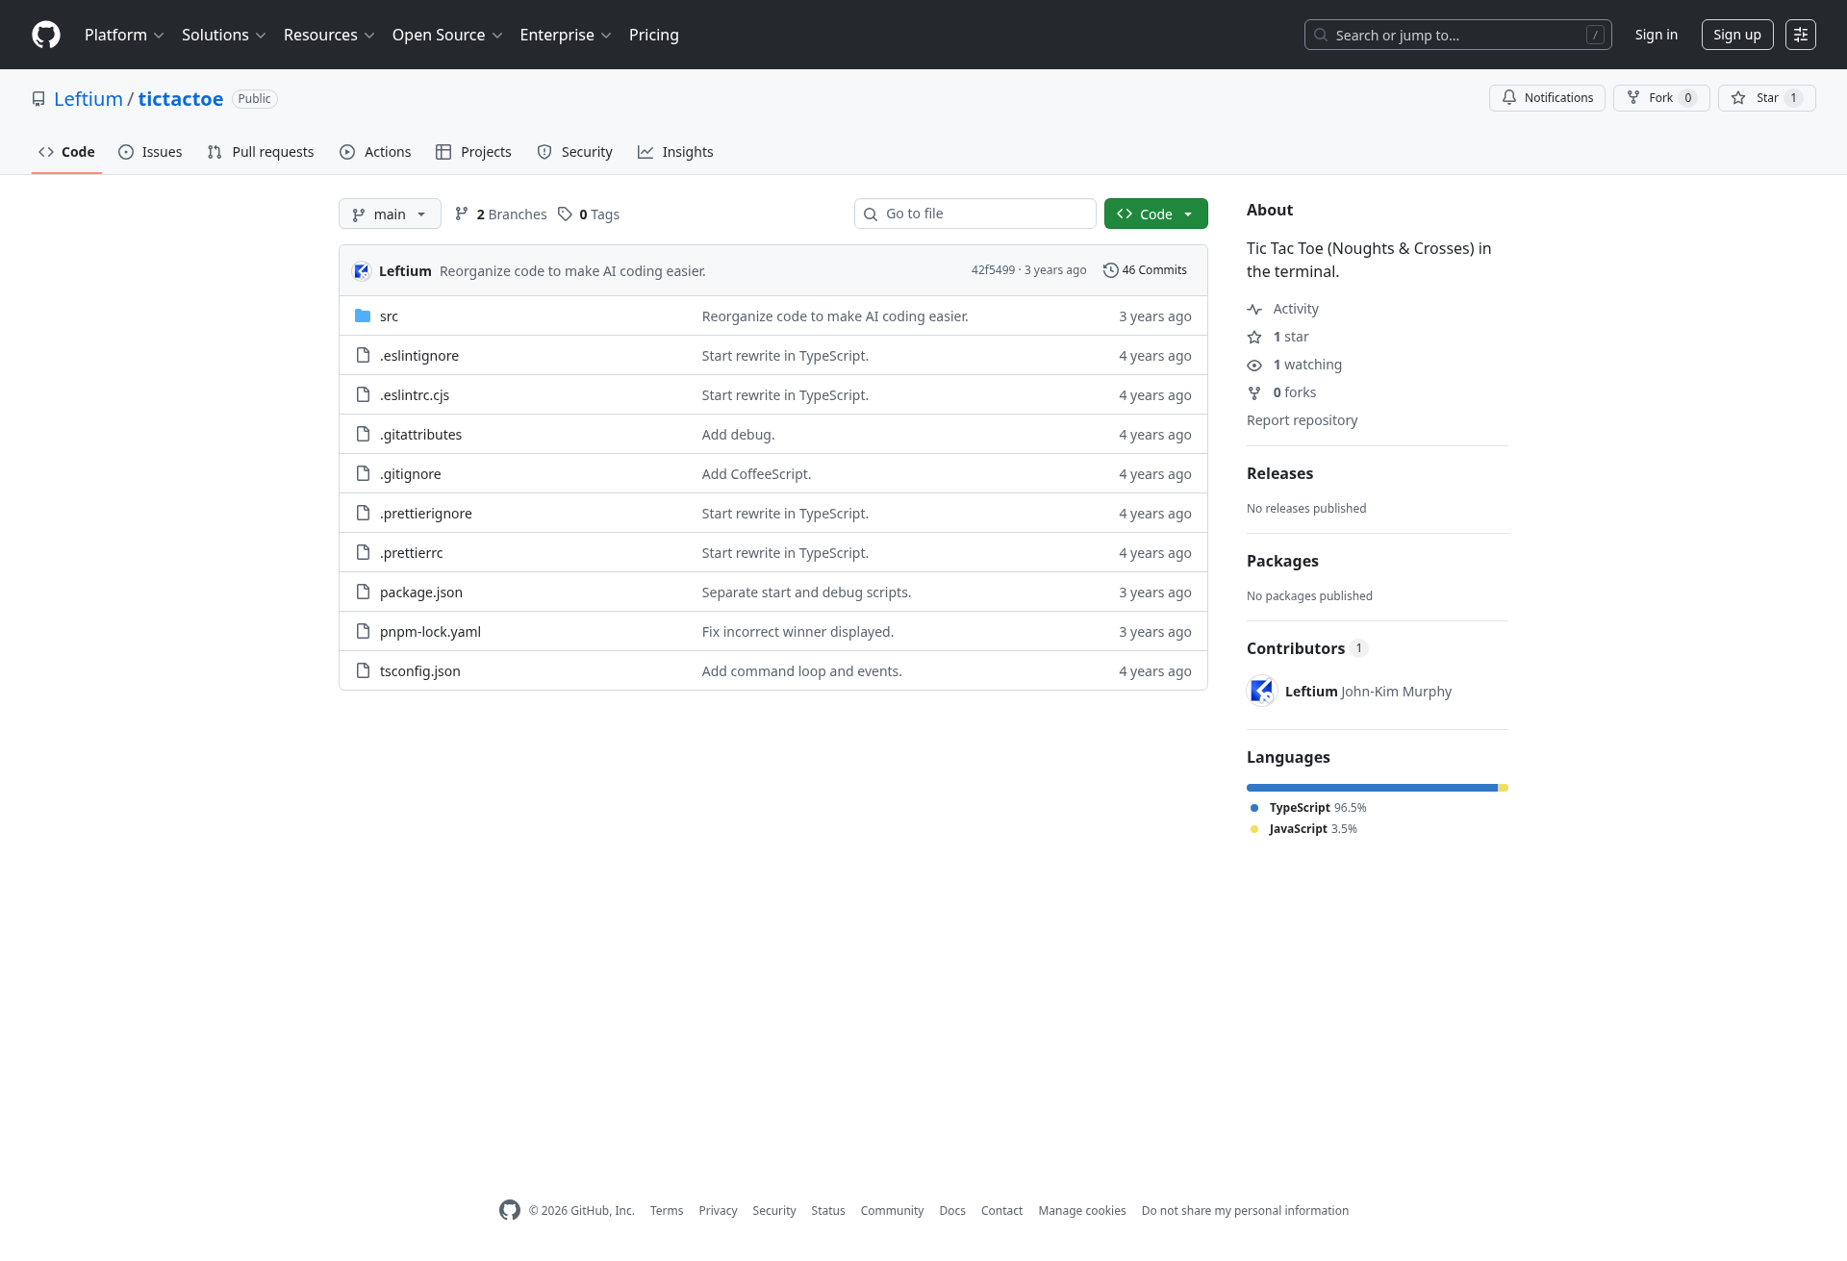Star the tictactoe repository

(x=1766, y=98)
